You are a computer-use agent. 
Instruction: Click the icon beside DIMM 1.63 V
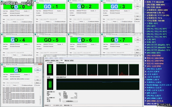pyautogui.click(x=145, y=79)
